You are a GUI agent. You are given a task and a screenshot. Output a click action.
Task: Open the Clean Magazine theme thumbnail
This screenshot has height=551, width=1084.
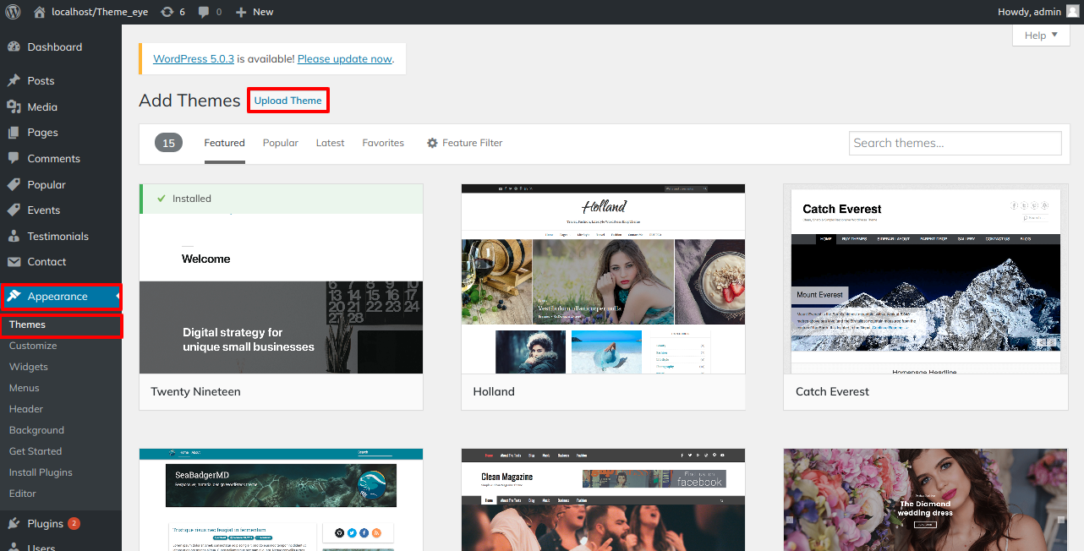[x=604, y=499]
